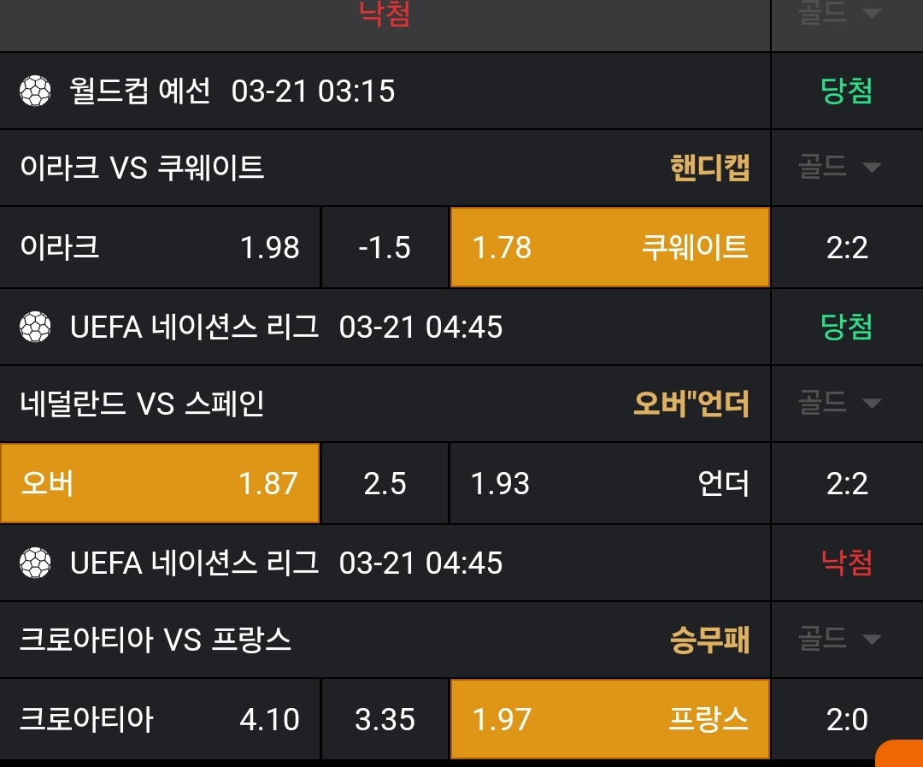923x767 pixels.
Task: Open 골드 dropdown in 크로아티아 VS 프랑스 row
Action: click(846, 639)
